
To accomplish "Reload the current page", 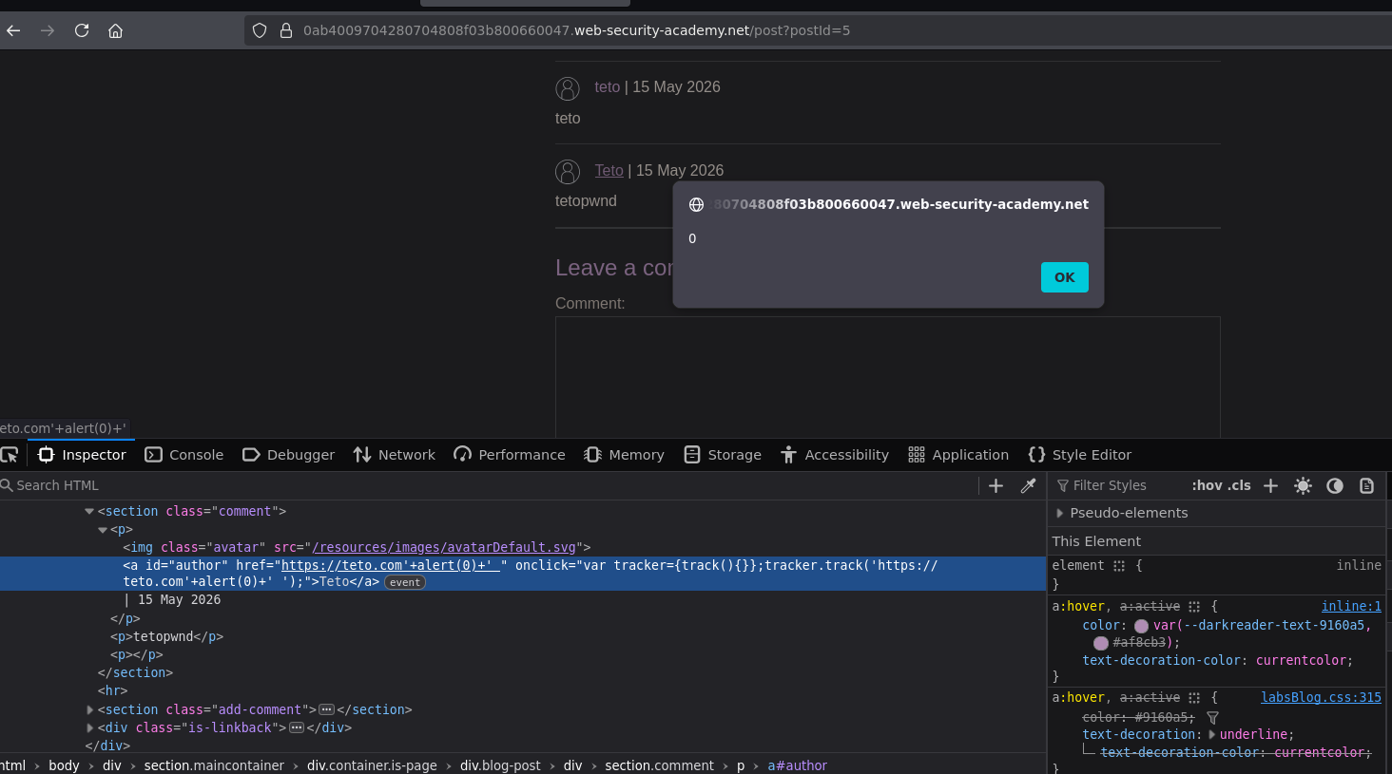I will pyautogui.click(x=82, y=30).
